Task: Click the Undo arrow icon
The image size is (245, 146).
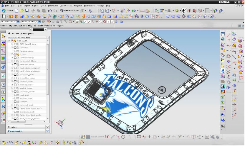Action: [x=50, y=11]
